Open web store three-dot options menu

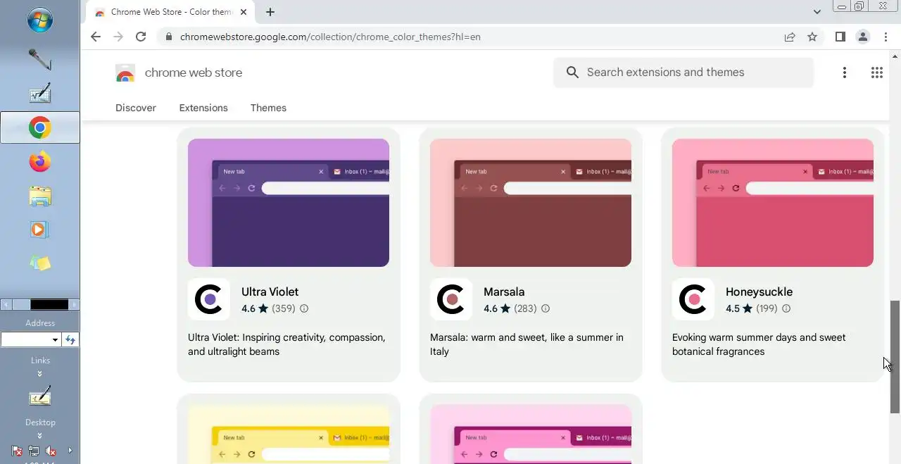click(x=845, y=73)
